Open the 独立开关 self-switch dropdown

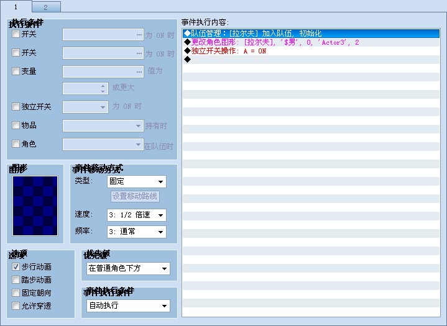pyautogui.click(x=85, y=107)
